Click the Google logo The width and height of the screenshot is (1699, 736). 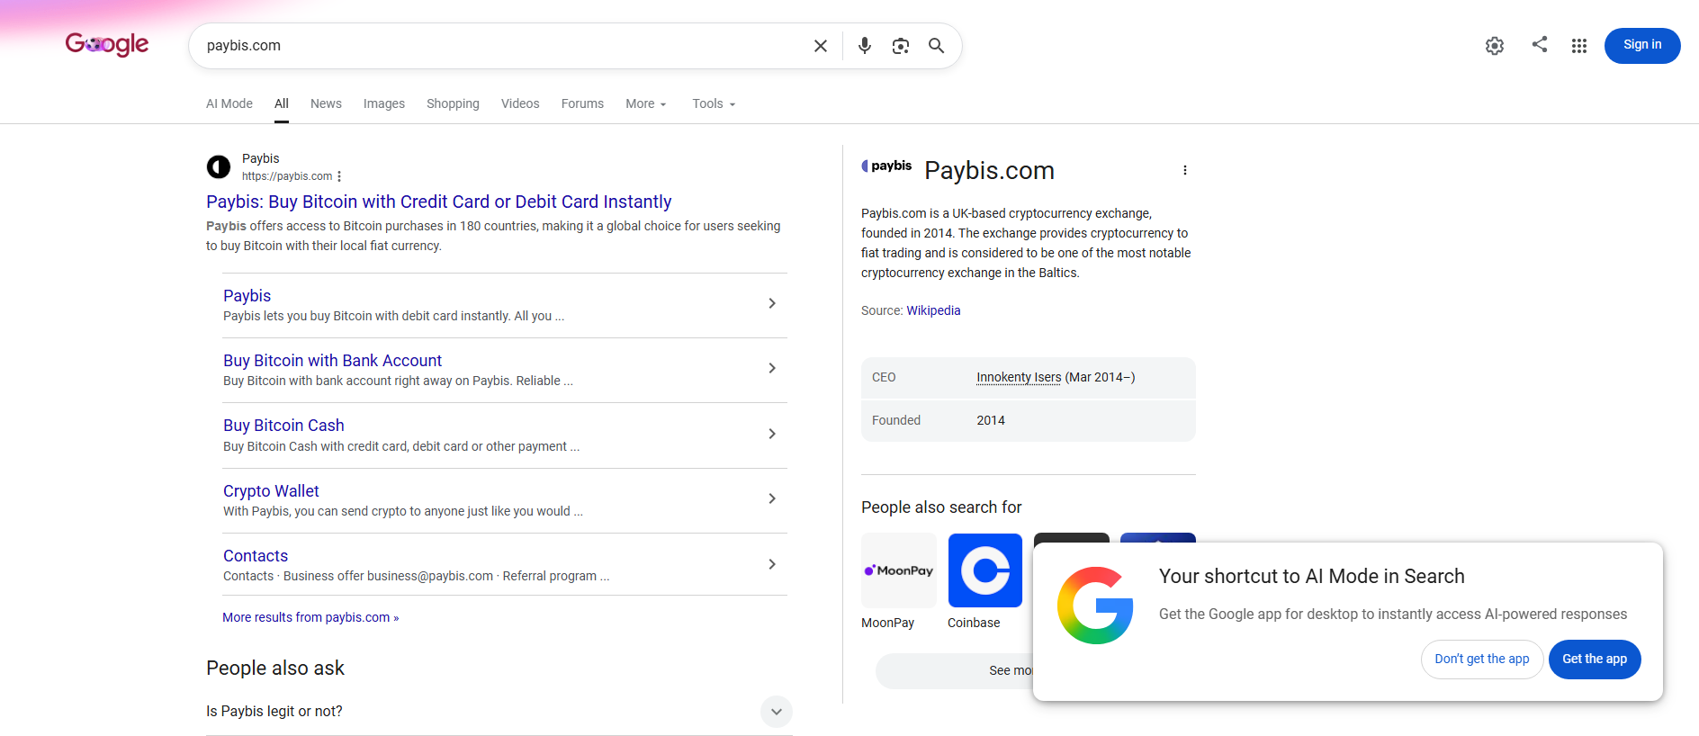[107, 44]
